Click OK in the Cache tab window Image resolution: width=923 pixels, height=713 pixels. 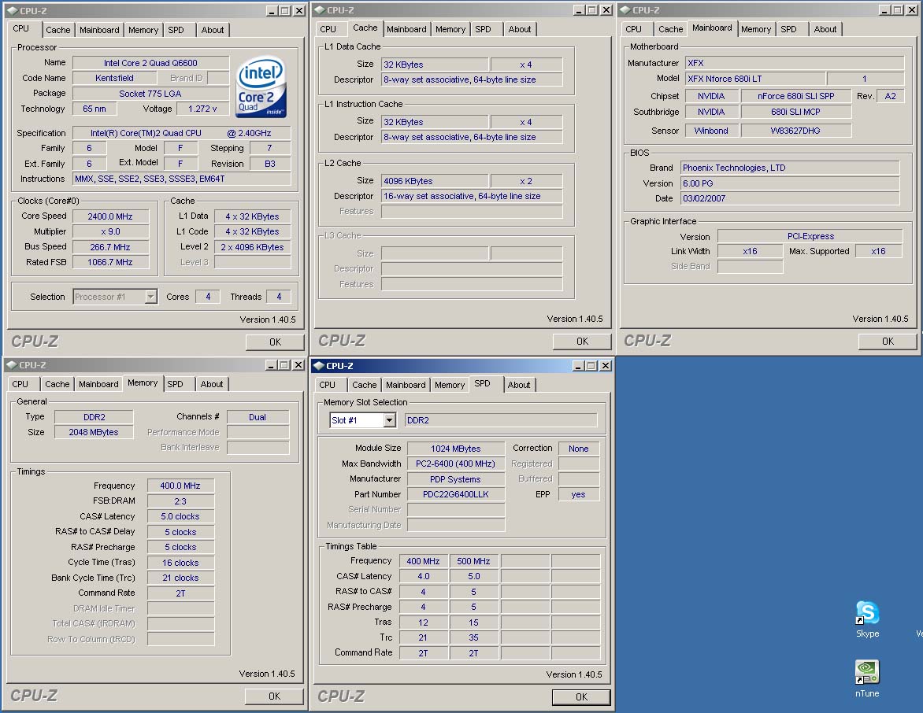[x=582, y=342]
